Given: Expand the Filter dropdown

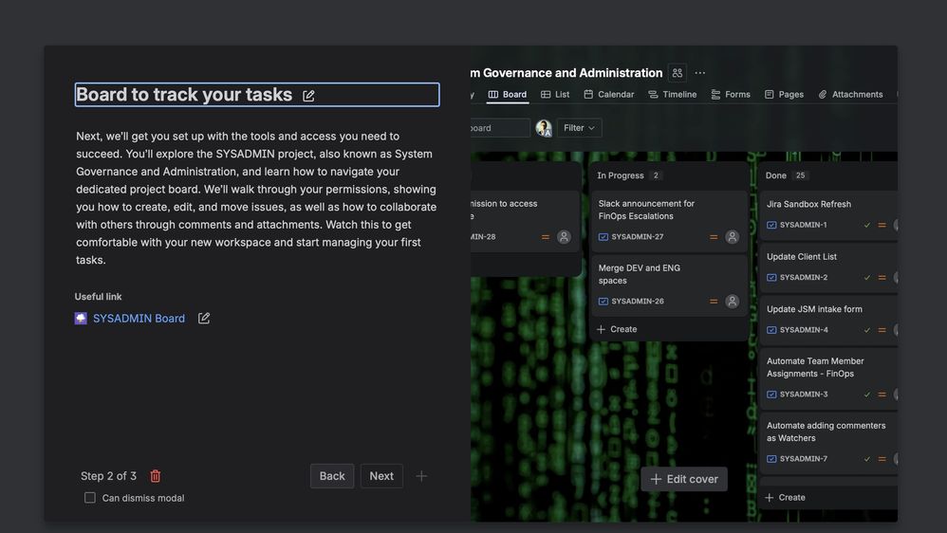Looking at the screenshot, I should point(579,128).
